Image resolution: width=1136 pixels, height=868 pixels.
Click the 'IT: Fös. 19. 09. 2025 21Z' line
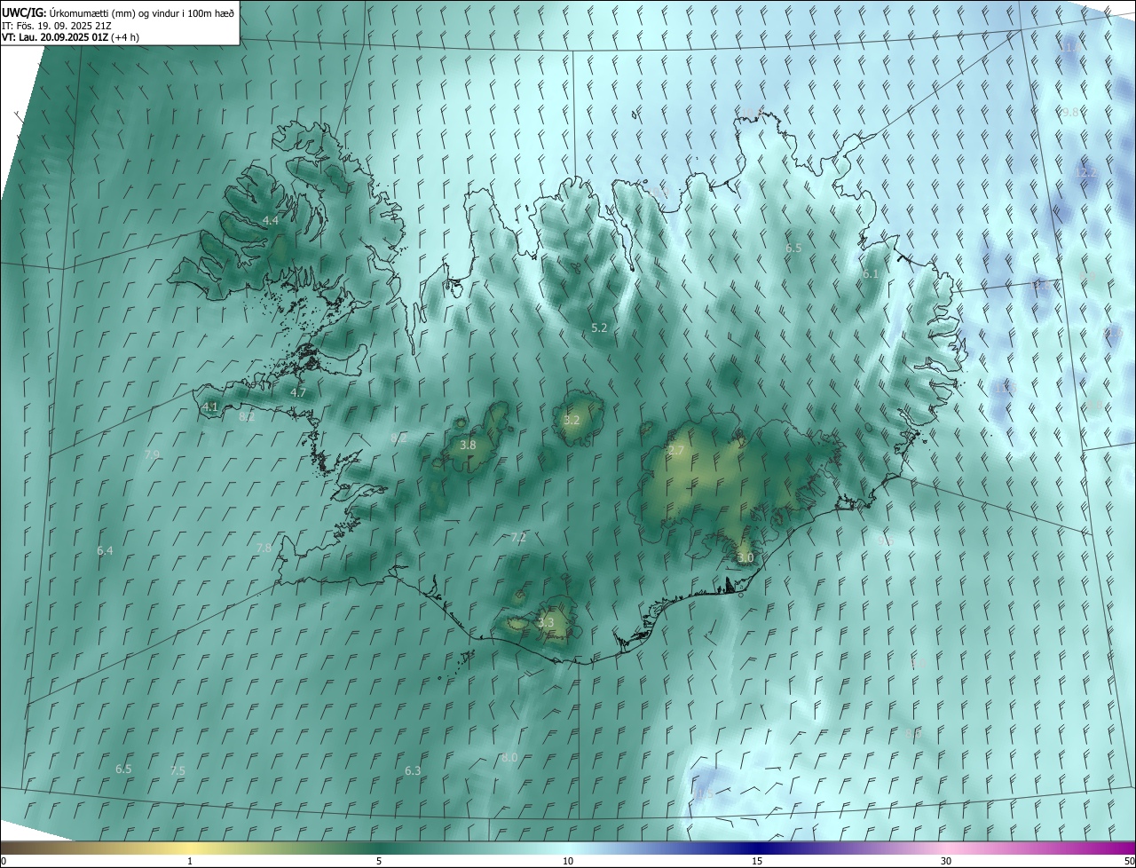click(x=56, y=25)
